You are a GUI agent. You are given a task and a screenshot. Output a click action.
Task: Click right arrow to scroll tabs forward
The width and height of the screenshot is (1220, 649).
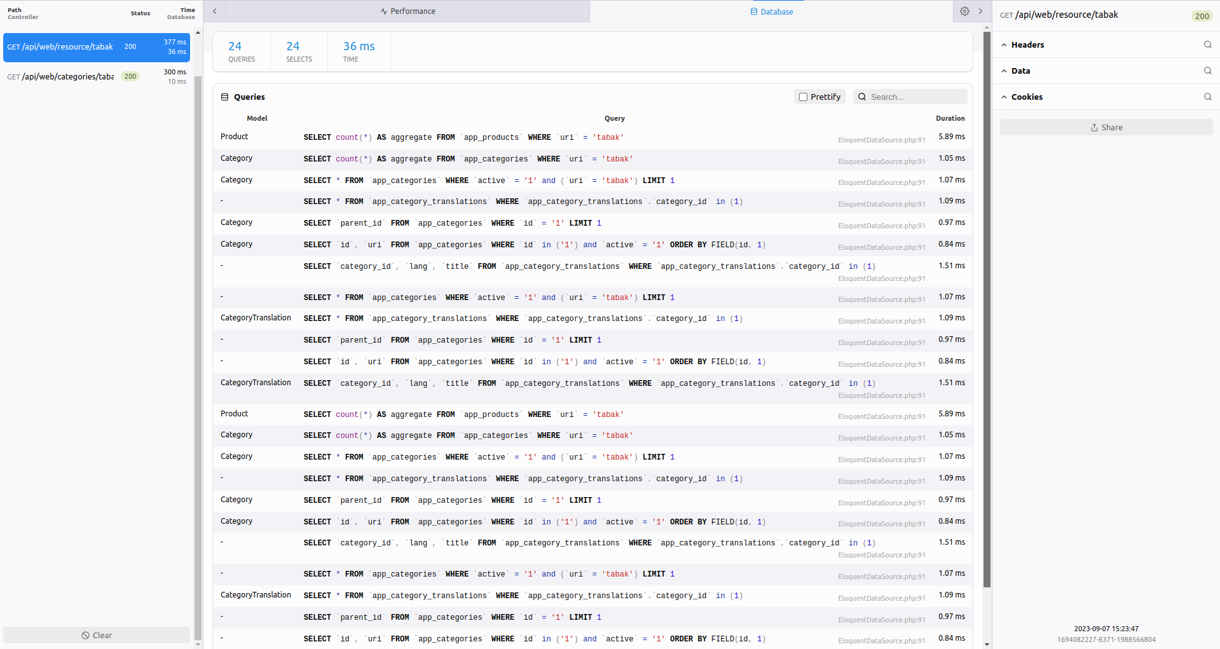(x=980, y=11)
